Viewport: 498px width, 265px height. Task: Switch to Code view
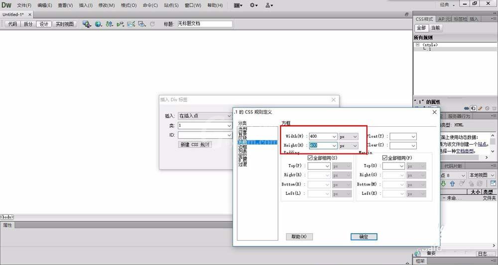point(13,24)
